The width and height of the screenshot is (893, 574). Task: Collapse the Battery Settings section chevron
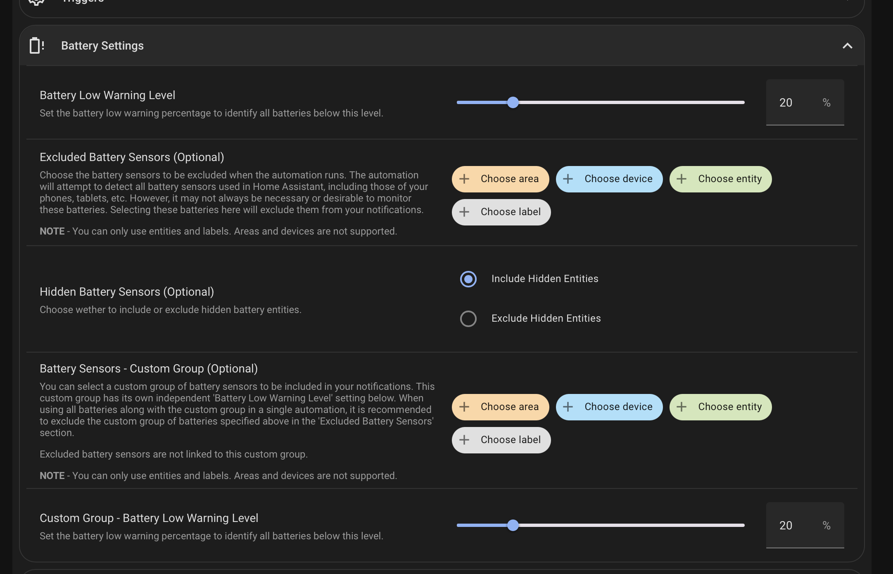(847, 46)
